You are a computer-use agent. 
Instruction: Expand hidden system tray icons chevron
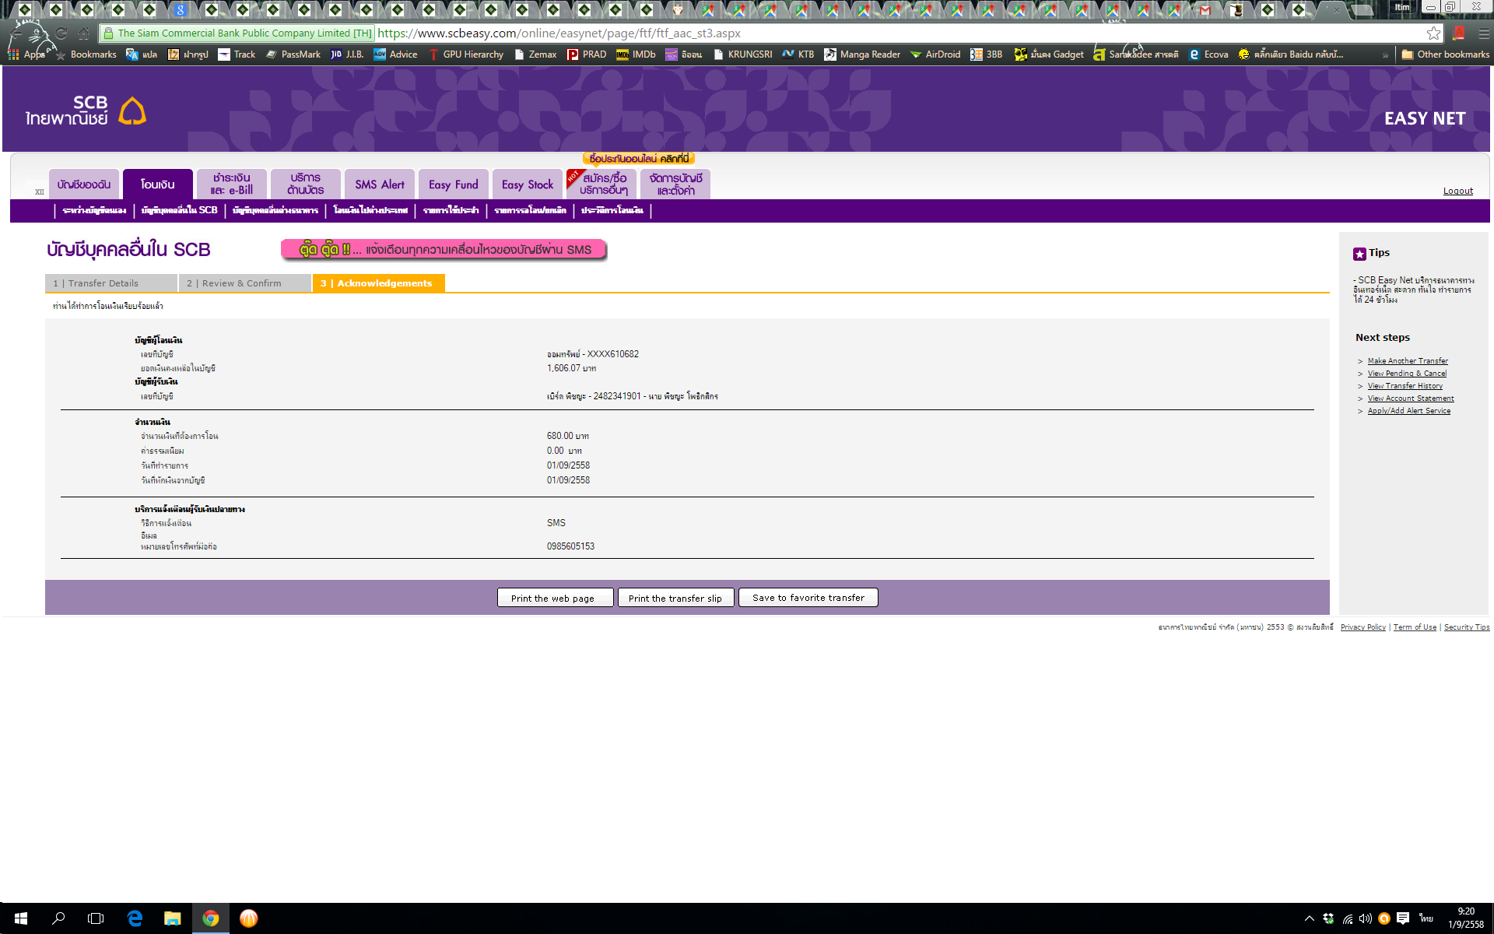click(1309, 918)
